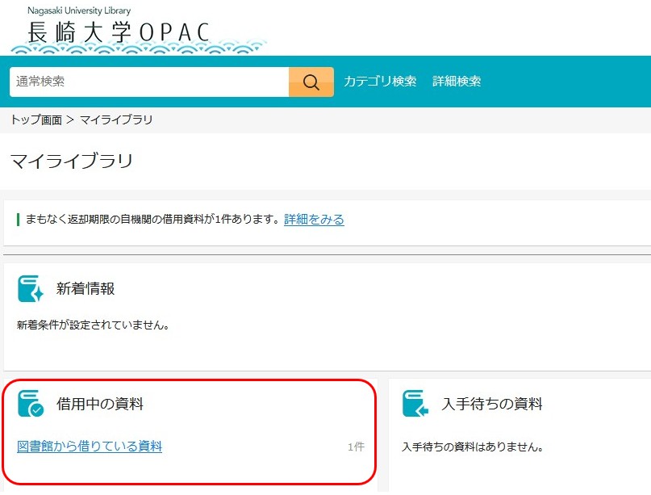Viewport: 651px width, 495px height.
Task: Select マイライブラリ in the breadcrumb
Action: point(116,120)
